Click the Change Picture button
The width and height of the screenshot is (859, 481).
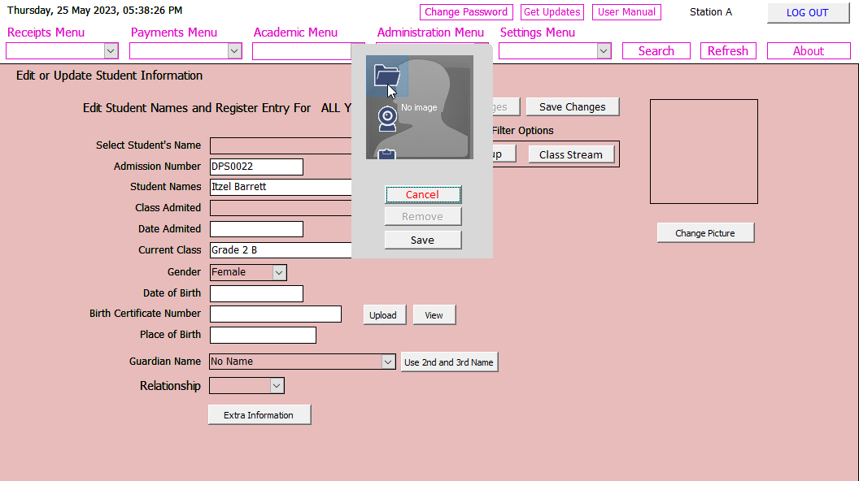point(705,233)
